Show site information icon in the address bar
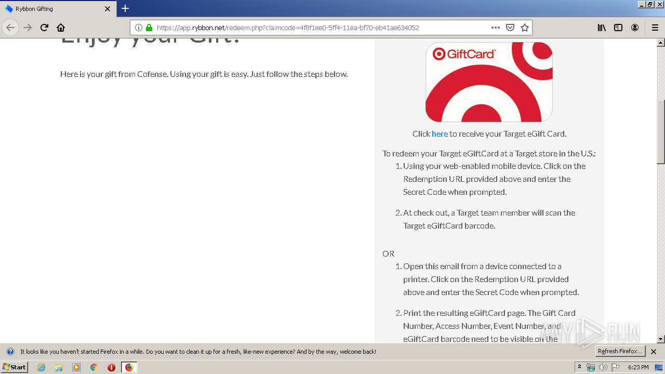The width and height of the screenshot is (665, 374). tap(139, 28)
